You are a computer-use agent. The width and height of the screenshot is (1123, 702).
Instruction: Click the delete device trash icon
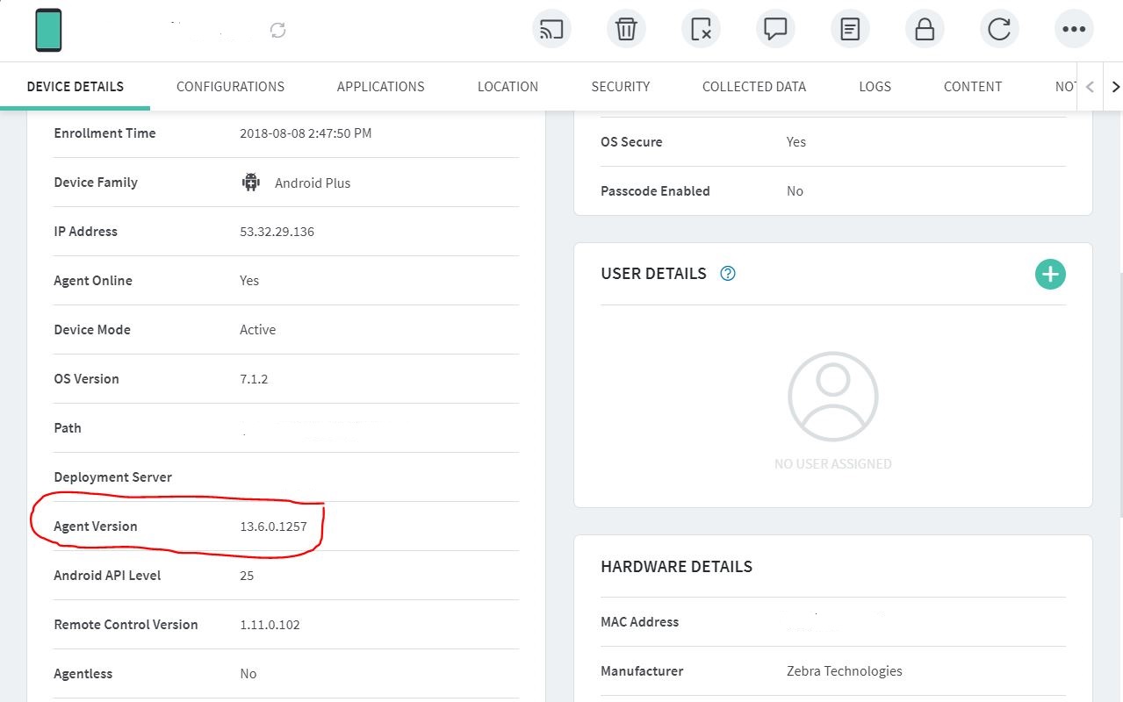coord(626,30)
